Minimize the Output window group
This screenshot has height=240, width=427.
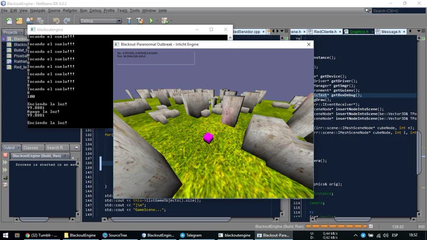(x=77, y=148)
